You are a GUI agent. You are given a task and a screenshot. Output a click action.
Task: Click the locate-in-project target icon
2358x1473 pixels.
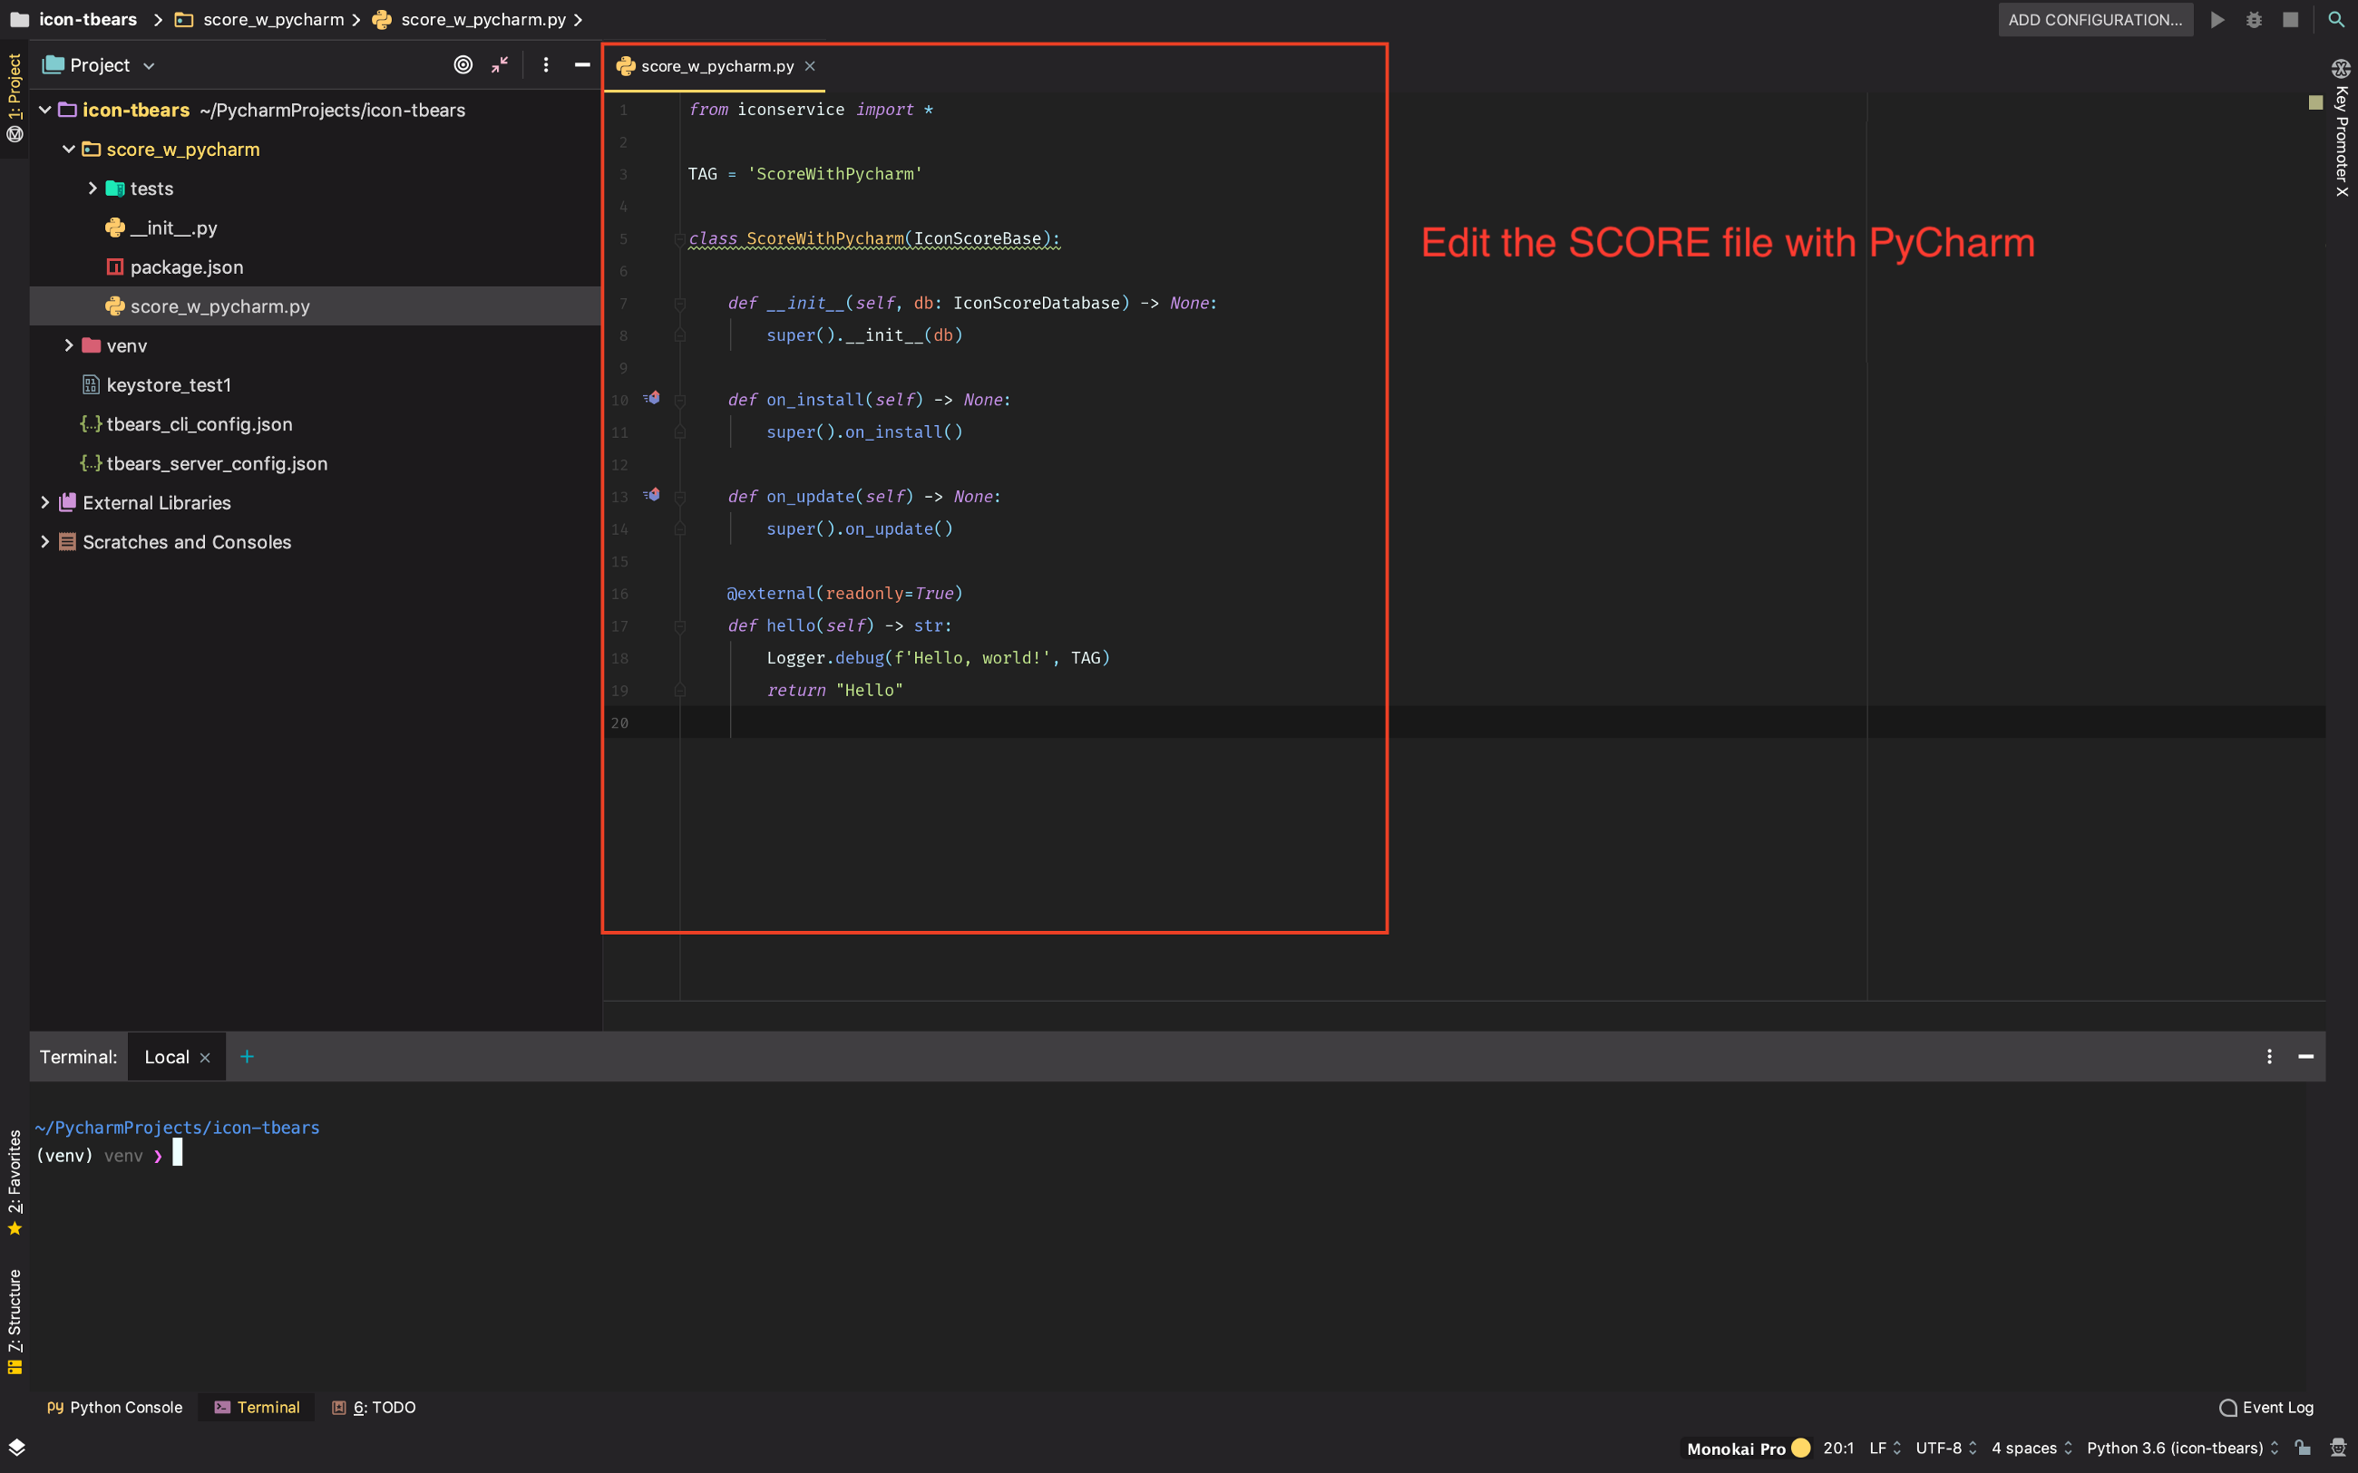click(463, 64)
